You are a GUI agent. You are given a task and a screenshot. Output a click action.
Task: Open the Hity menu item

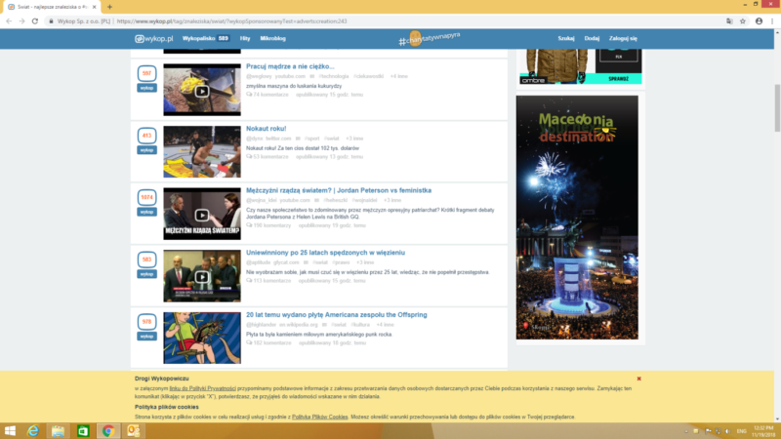tap(245, 38)
